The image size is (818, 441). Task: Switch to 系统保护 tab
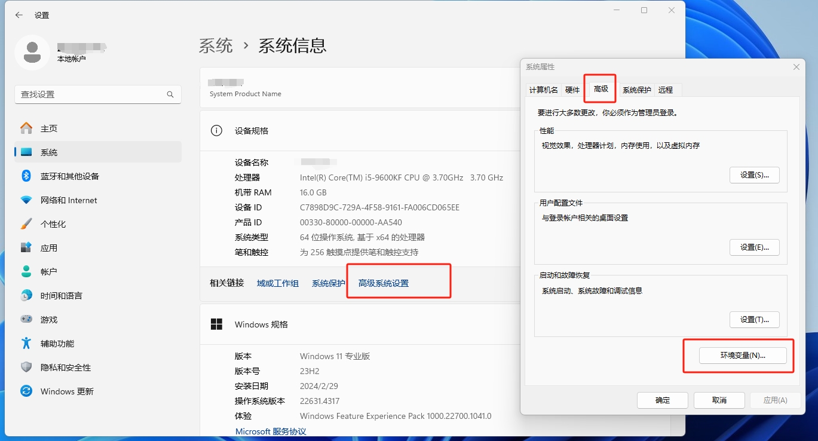[x=636, y=90]
